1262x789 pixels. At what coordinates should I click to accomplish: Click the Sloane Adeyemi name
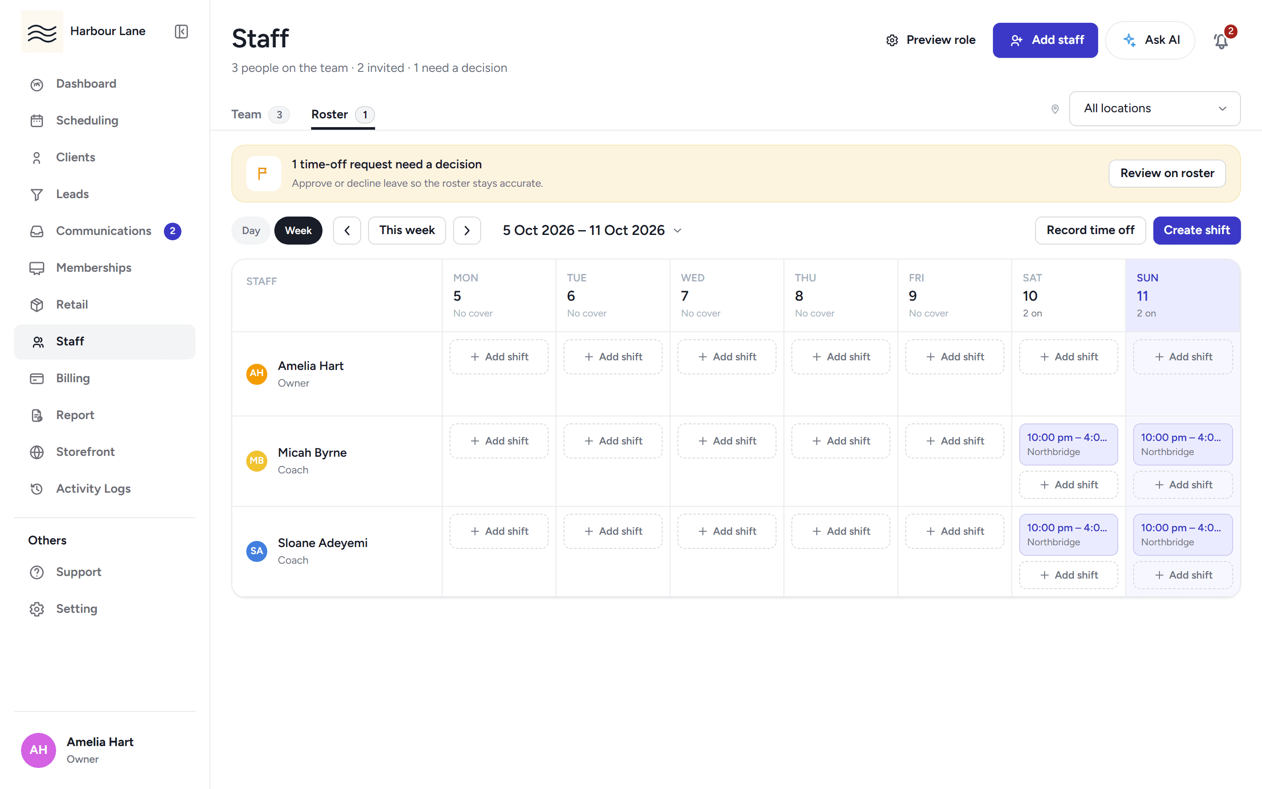pyautogui.click(x=322, y=543)
